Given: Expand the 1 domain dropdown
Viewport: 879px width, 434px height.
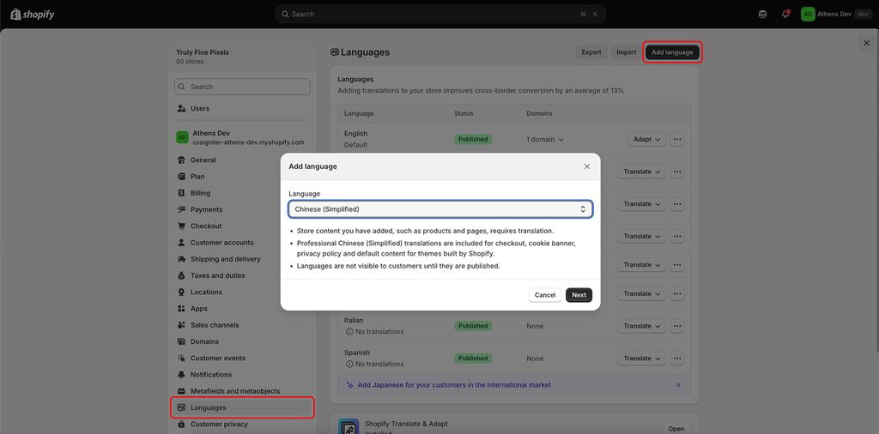Looking at the screenshot, I should coord(545,140).
